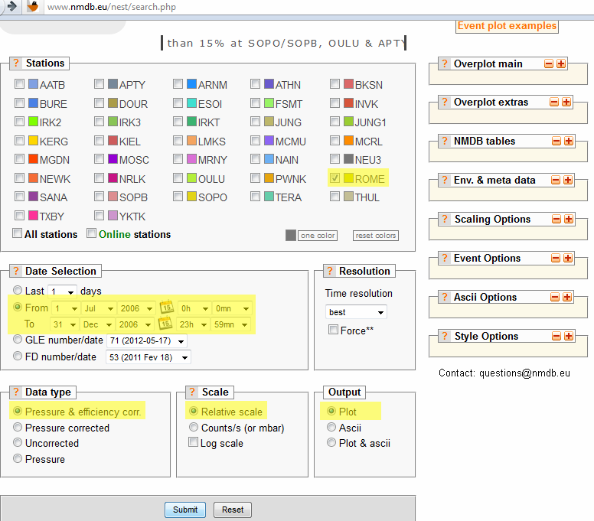The width and height of the screenshot is (594, 521).
Task: Open the Event plot examples link
Action: [x=507, y=26]
